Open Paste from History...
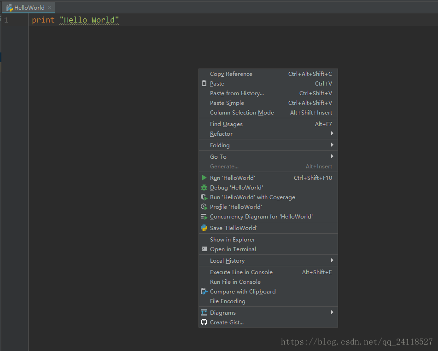 pos(268,93)
